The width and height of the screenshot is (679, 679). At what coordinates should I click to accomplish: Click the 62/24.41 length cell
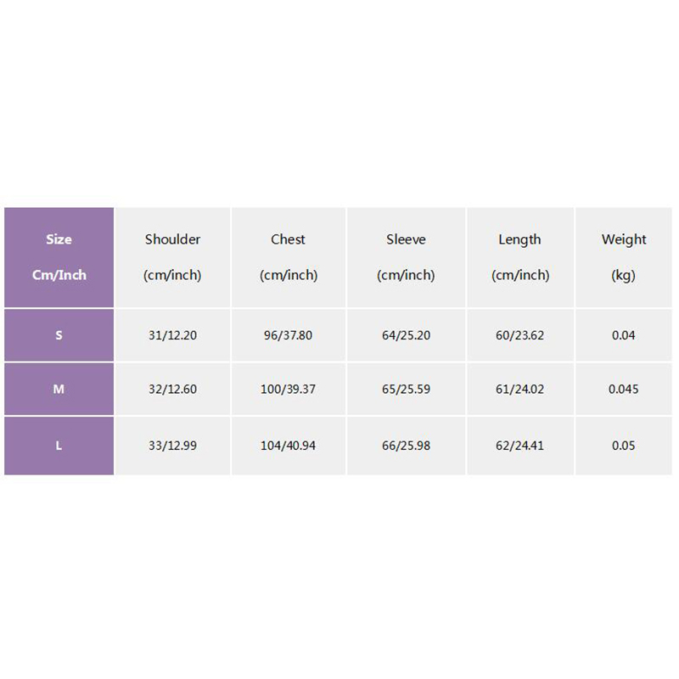(519, 446)
